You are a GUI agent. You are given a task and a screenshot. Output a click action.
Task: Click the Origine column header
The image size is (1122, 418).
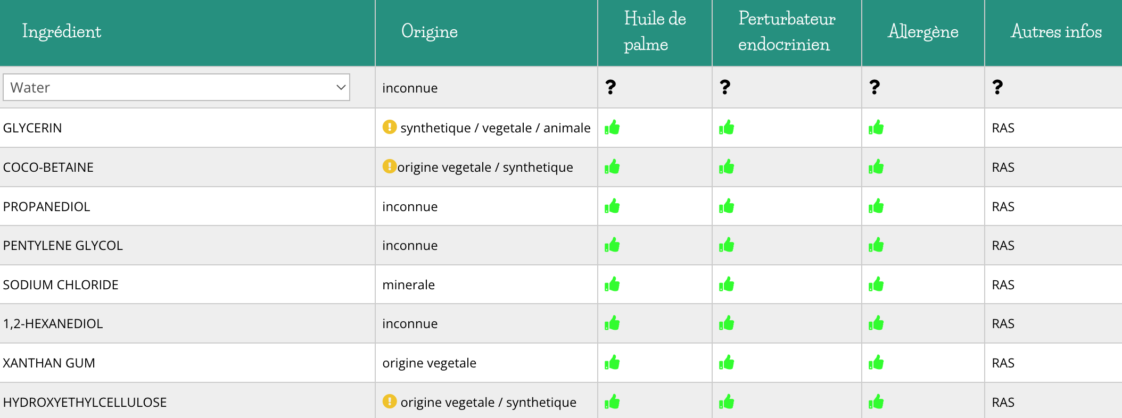430,31
